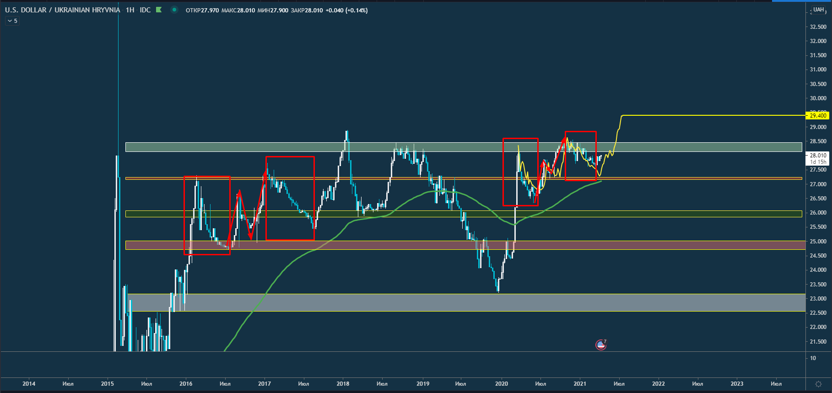Select red rectangle drawing around early 2016

click(184, 215)
